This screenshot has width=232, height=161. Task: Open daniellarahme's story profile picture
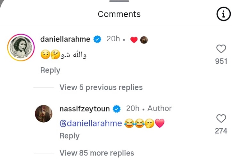(x=21, y=47)
